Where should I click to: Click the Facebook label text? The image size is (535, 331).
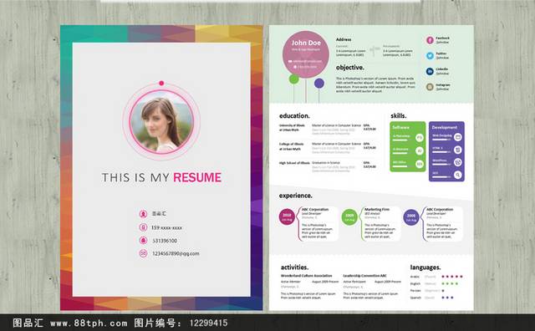click(442, 38)
